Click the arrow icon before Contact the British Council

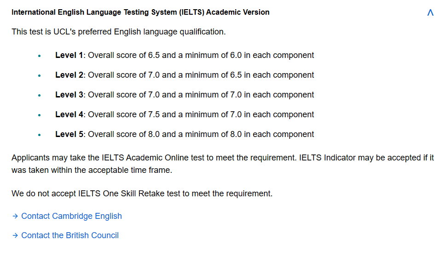point(15,235)
